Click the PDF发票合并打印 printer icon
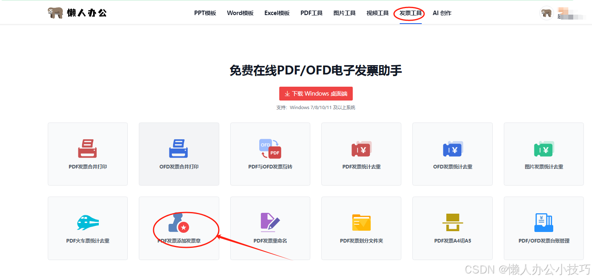 [x=87, y=149]
